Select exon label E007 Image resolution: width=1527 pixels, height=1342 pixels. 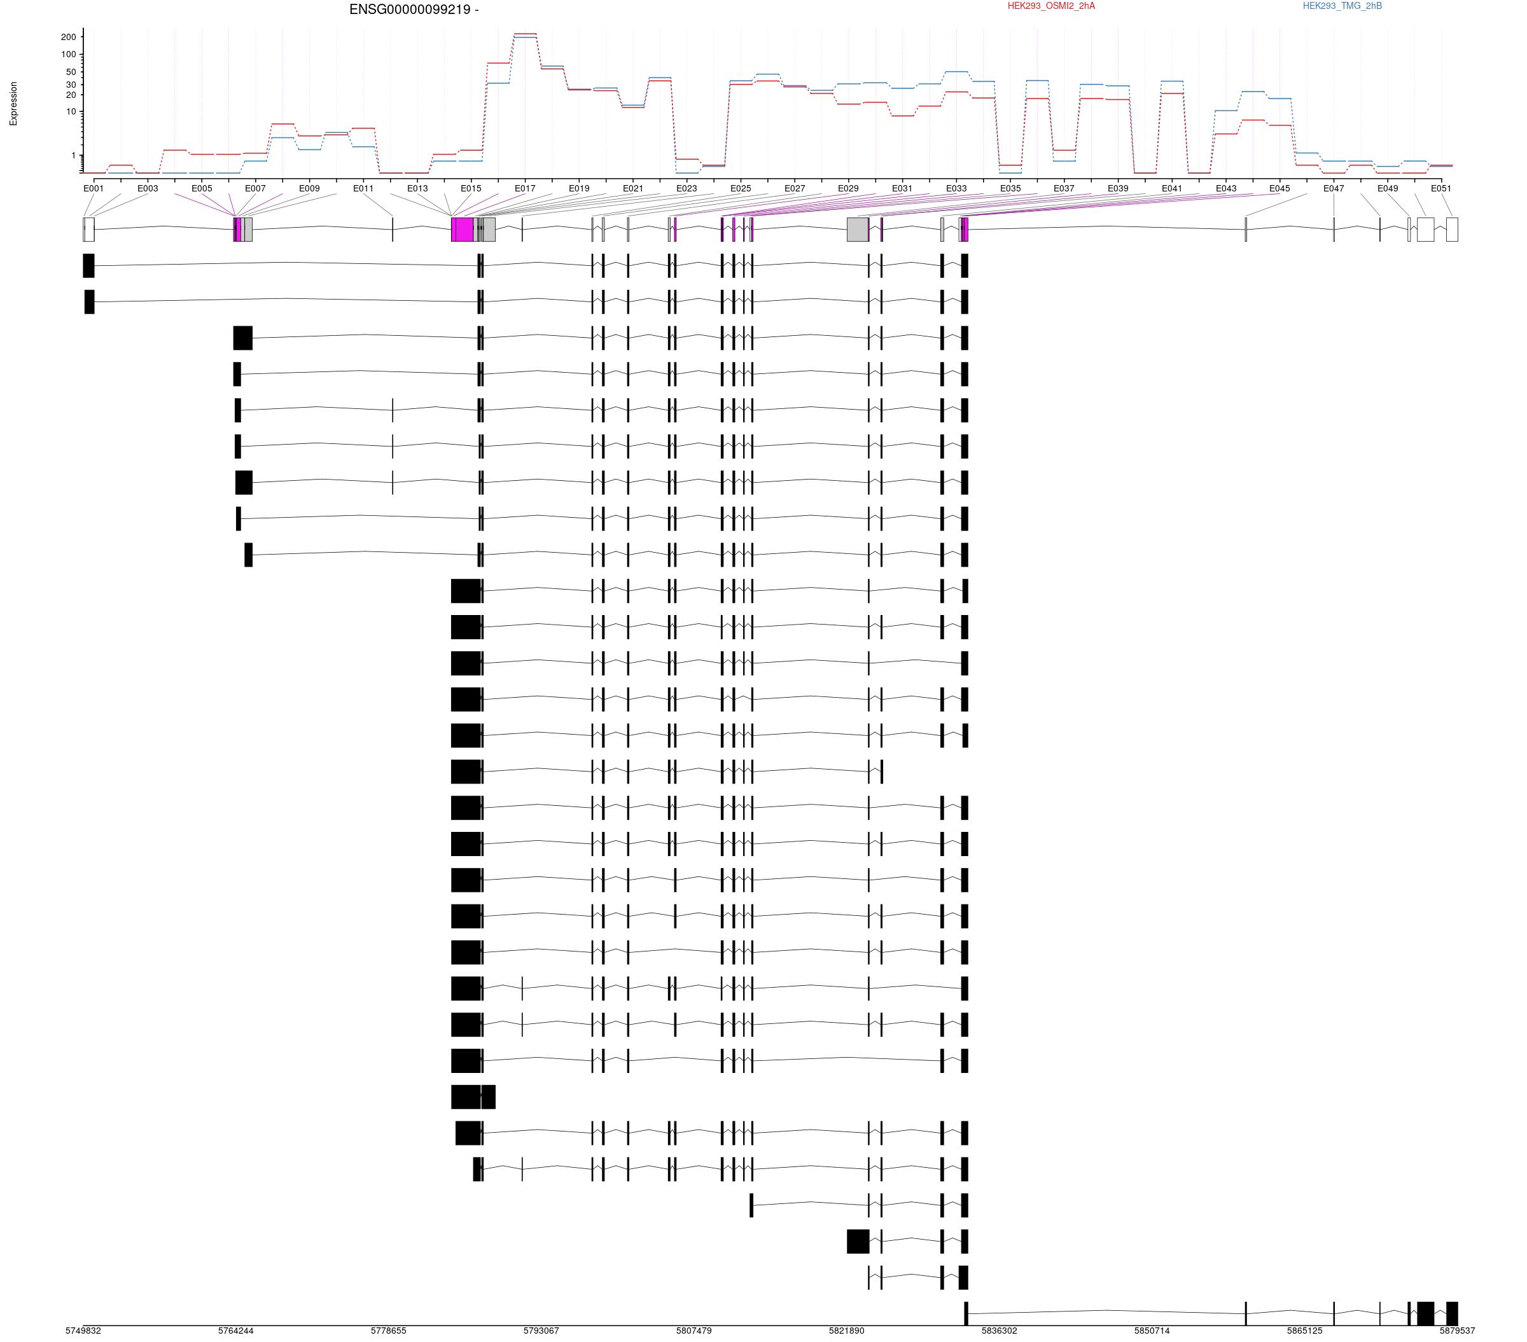[x=256, y=189]
